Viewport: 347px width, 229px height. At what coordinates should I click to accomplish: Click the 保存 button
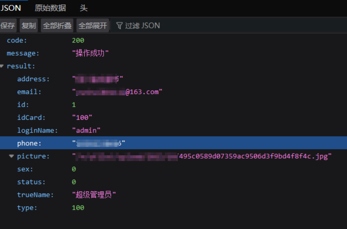click(x=8, y=26)
